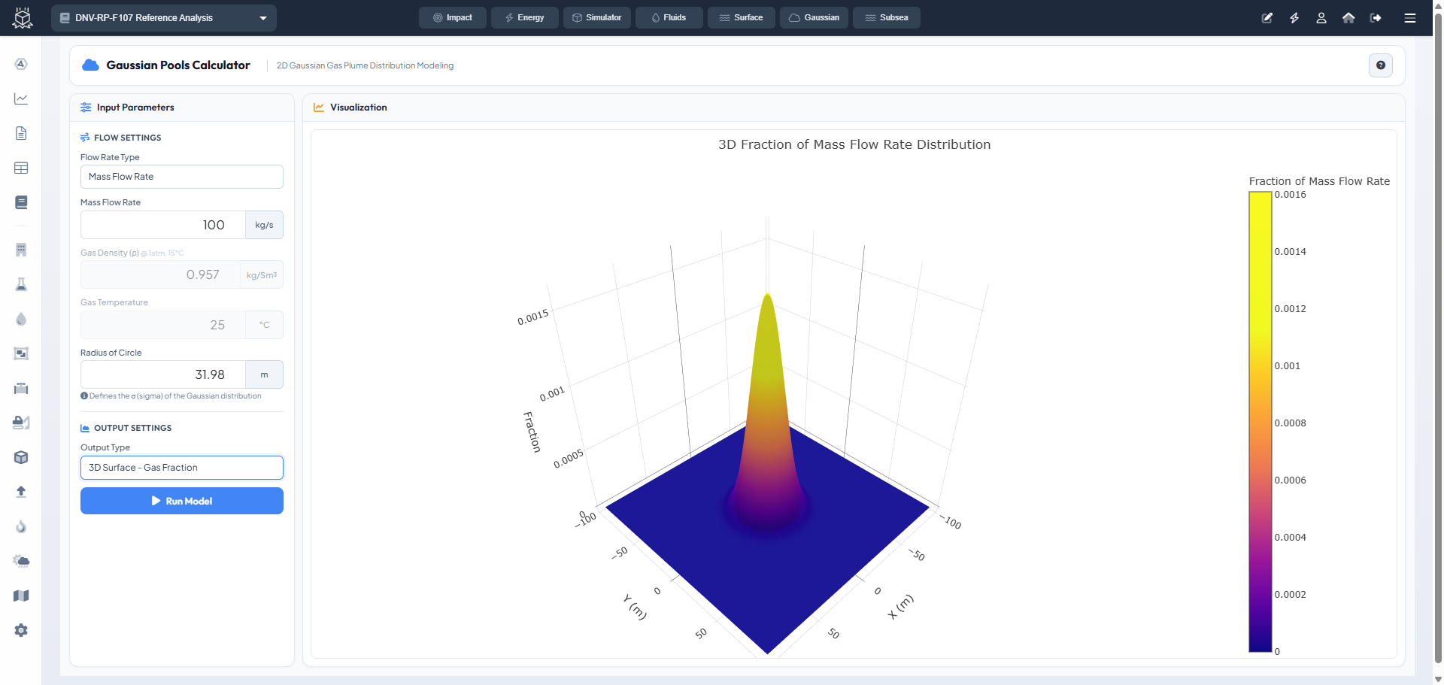Image resolution: width=1444 pixels, height=685 pixels.
Task: Click the Run Model button
Action: [181, 501]
